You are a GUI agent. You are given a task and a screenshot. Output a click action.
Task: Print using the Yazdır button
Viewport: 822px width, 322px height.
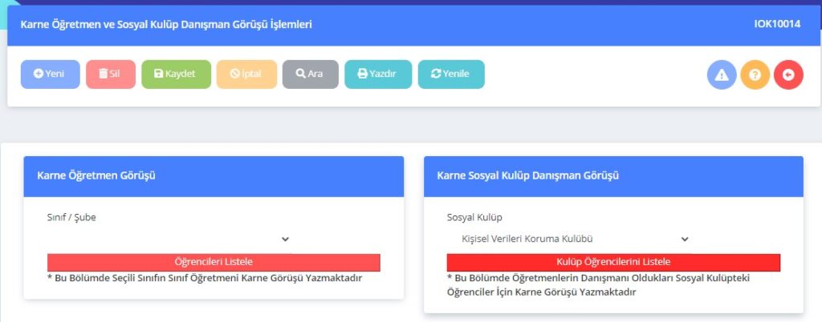[377, 74]
